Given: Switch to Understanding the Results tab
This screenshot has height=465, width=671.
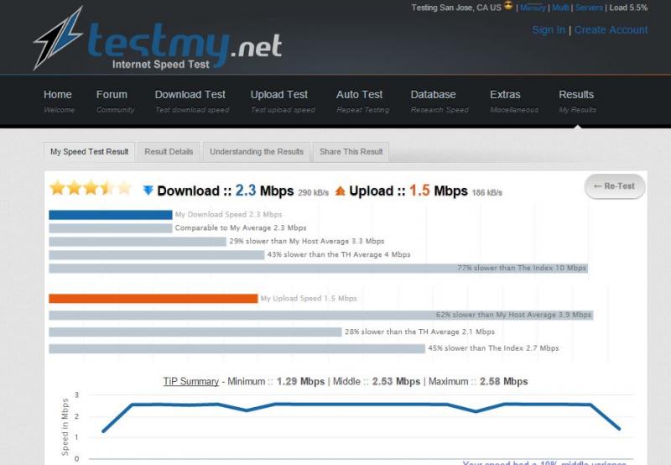Looking at the screenshot, I should click(x=257, y=152).
